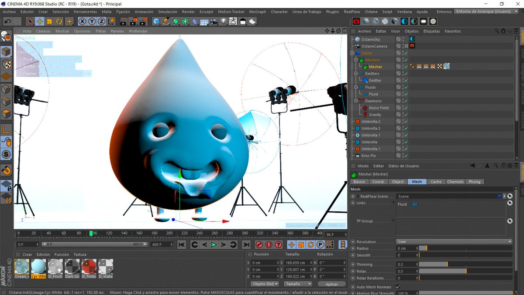Toggle the X axis lock
This screenshot has height=295, width=524.
click(x=82, y=21)
